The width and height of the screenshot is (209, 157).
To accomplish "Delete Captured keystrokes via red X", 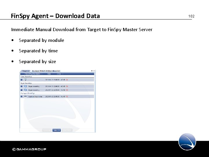I will click(x=67, y=97).
